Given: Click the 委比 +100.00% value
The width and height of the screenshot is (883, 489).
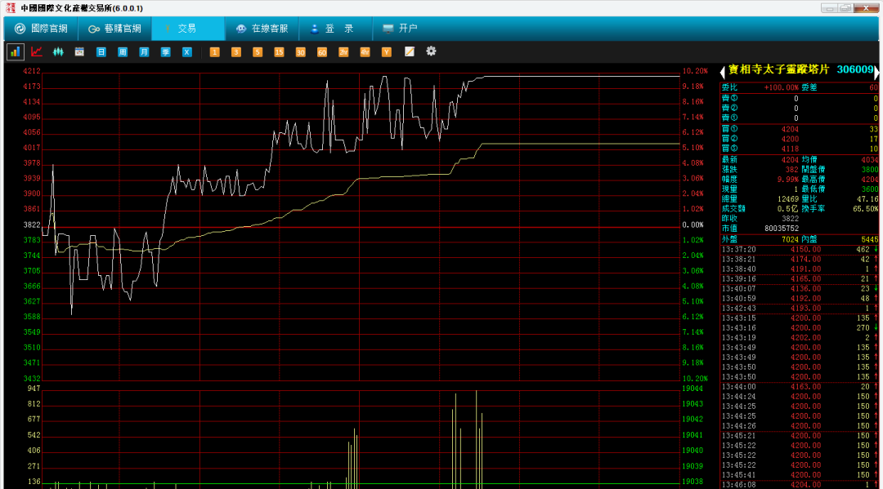Looking at the screenshot, I should (x=781, y=87).
